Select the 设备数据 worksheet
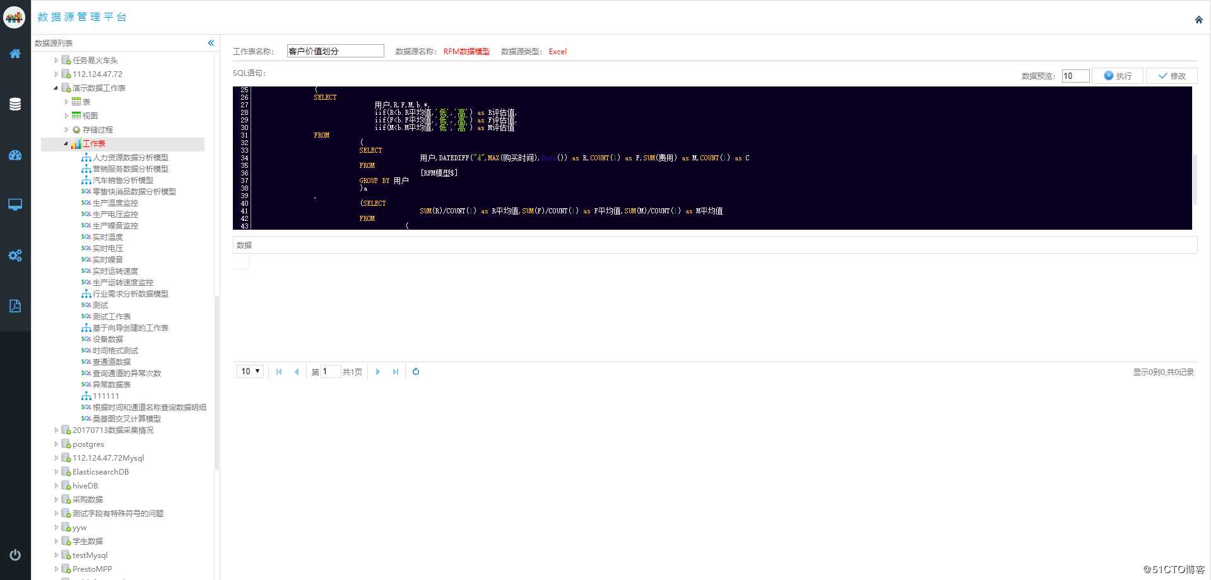1211x580 pixels. click(x=108, y=340)
